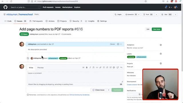Add a numbered list to comment

click(107, 68)
